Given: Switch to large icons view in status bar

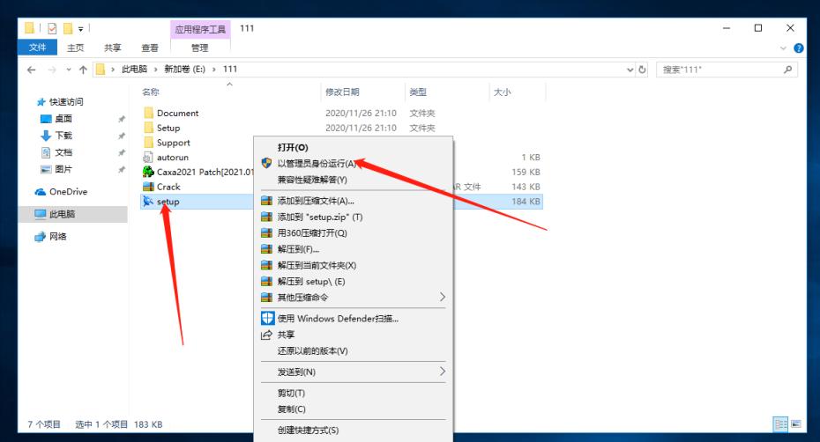Looking at the screenshot, I should [x=796, y=424].
